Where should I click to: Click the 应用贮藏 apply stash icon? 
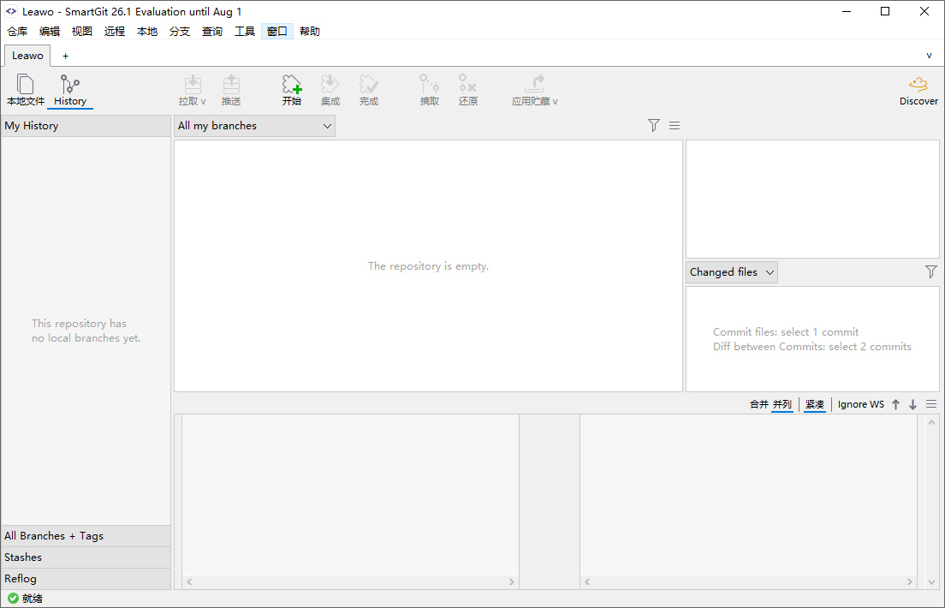coord(535,90)
